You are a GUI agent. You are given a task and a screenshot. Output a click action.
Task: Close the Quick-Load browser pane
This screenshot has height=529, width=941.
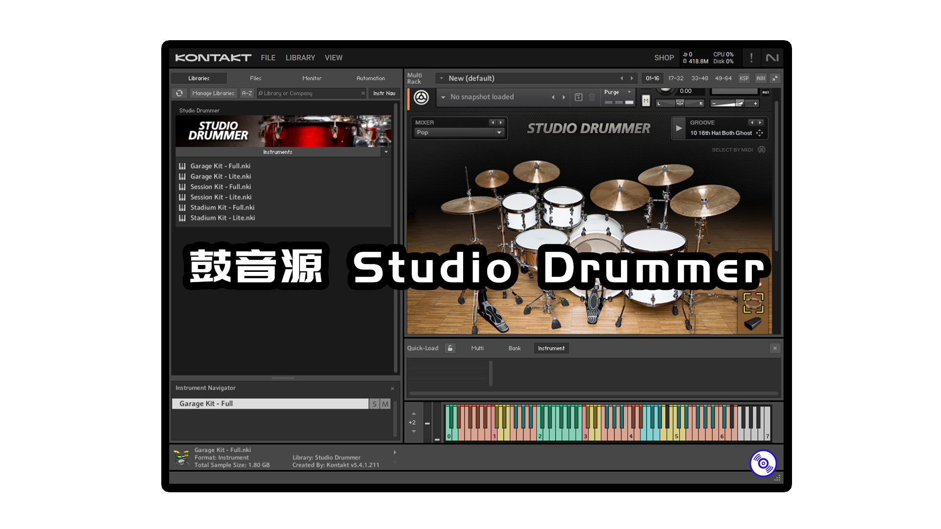[774, 348]
